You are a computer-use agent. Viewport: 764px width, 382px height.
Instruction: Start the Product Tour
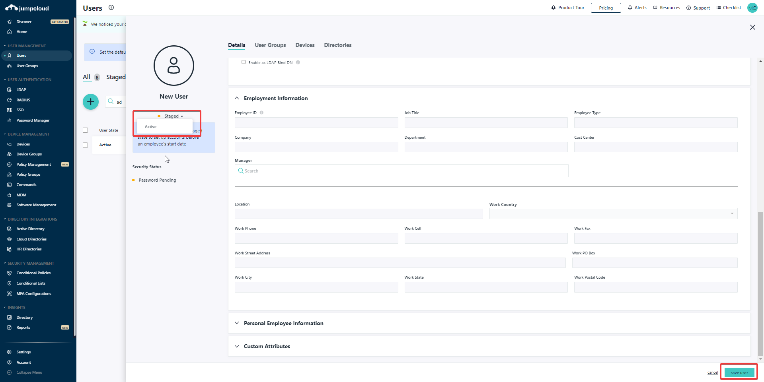pyautogui.click(x=568, y=8)
